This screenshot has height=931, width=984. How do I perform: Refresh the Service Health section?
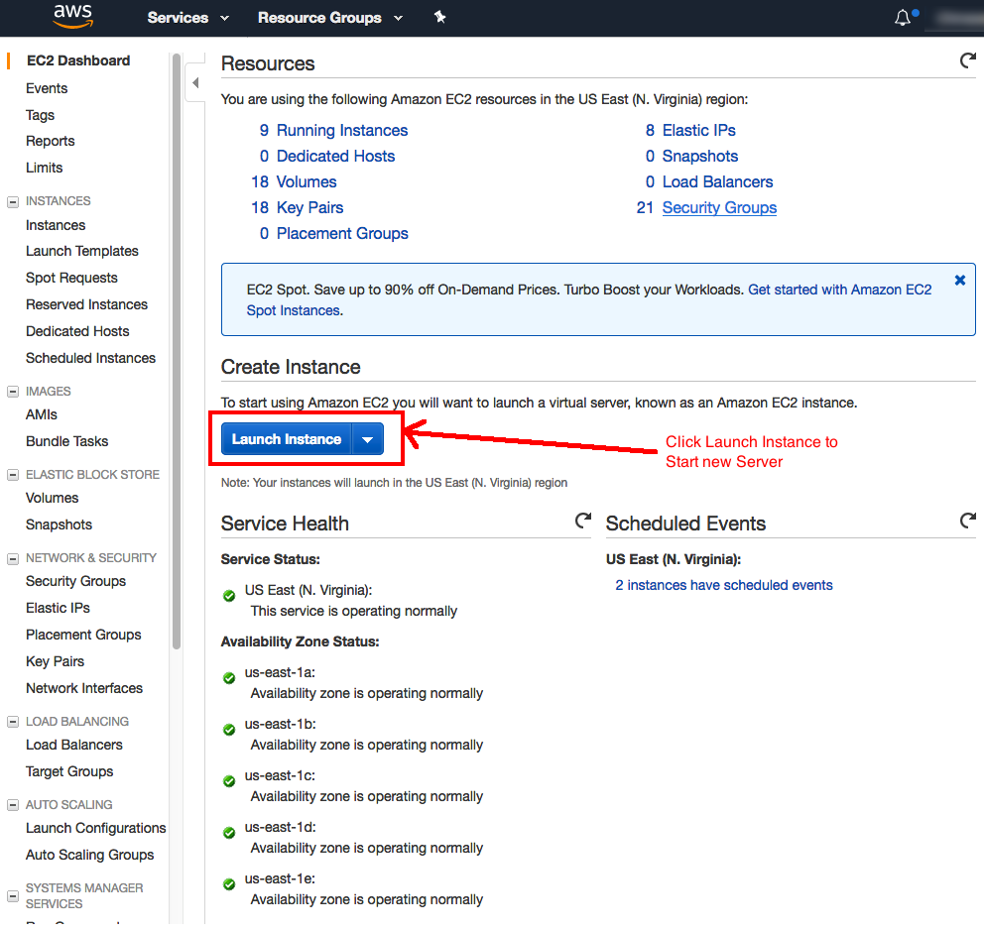tap(583, 521)
